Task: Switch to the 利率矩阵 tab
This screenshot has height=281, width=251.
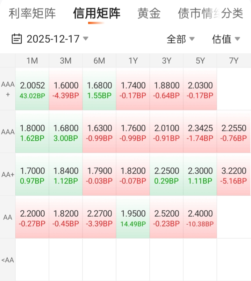Action: coord(32,13)
